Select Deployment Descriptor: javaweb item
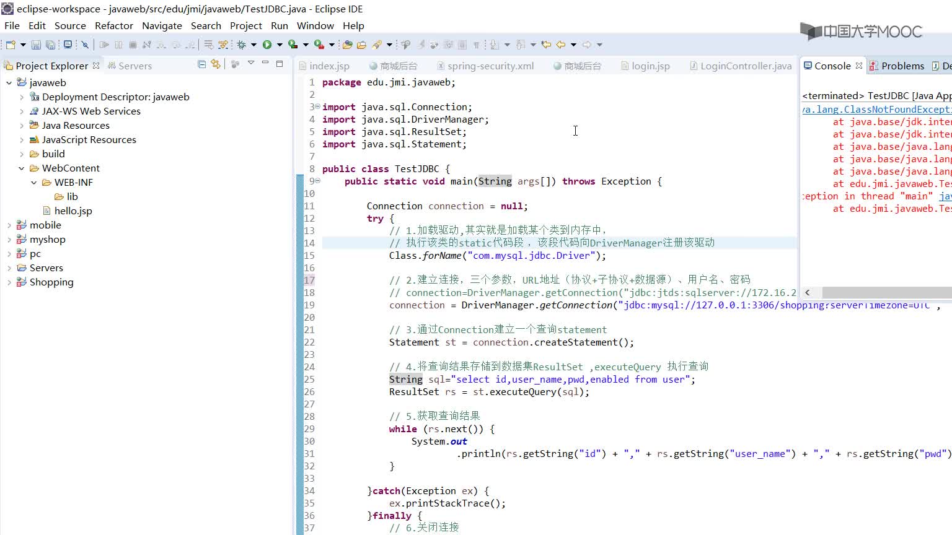Viewport: 952px width, 535px height. 115,97
